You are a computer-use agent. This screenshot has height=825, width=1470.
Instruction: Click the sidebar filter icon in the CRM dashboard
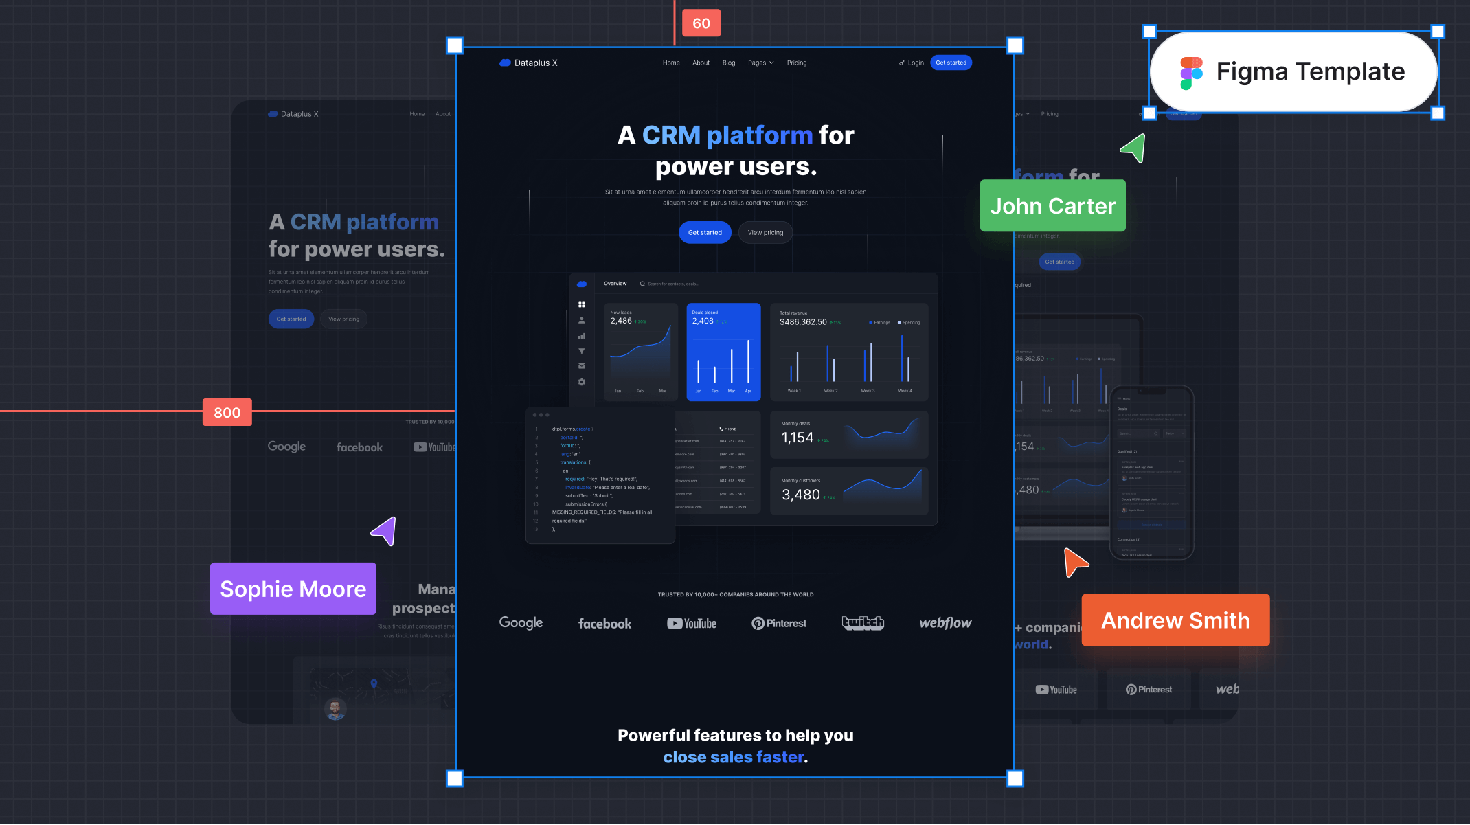point(583,352)
